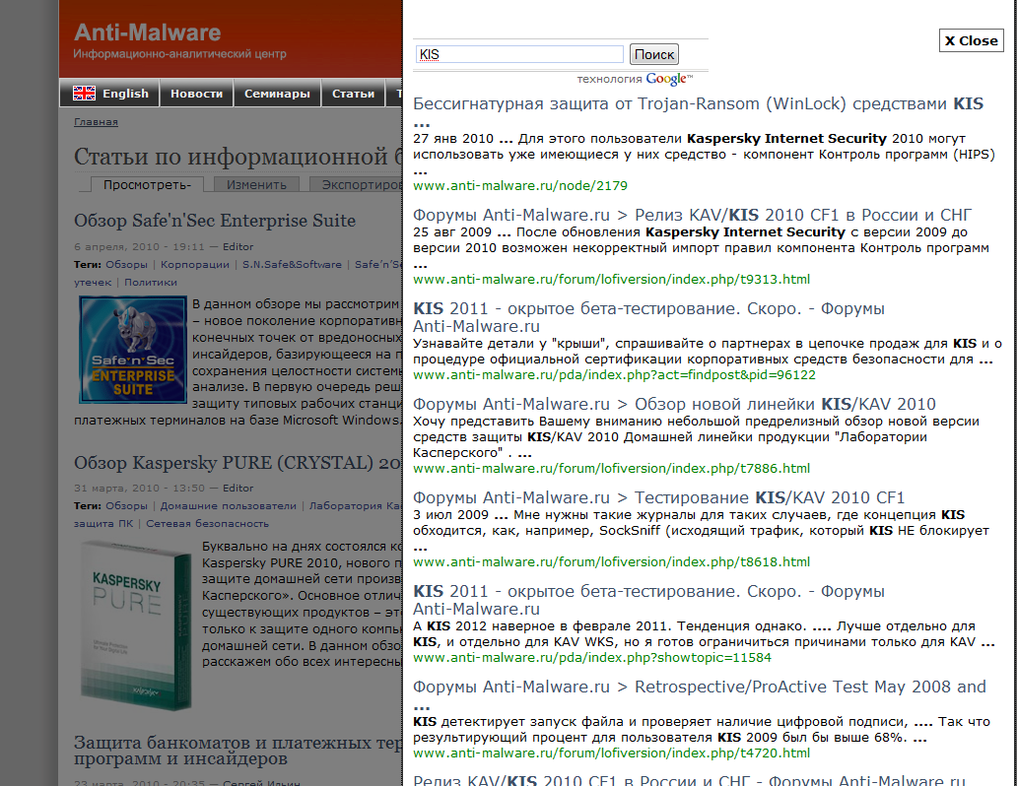The height and width of the screenshot is (786, 1017).
Task: Open URL ending t9313.html
Action: pyautogui.click(x=612, y=280)
